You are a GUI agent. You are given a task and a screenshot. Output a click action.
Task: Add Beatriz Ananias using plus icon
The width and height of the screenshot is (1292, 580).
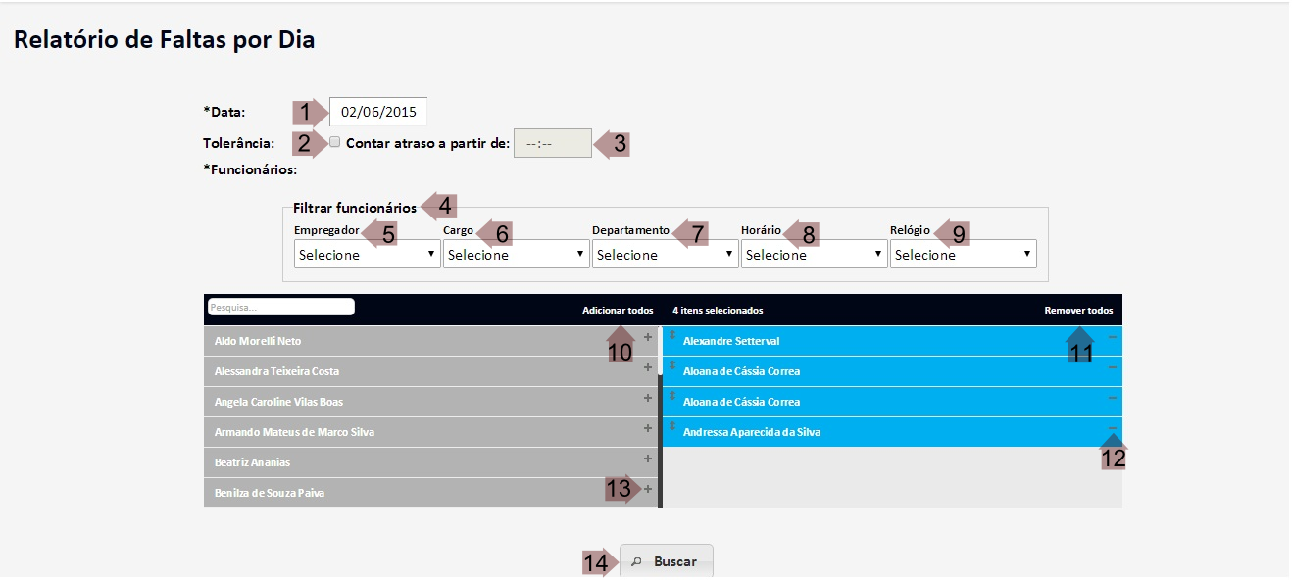[647, 459]
